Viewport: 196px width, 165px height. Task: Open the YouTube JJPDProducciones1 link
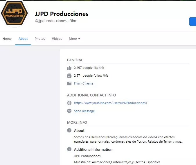click(x=110, y=103)
